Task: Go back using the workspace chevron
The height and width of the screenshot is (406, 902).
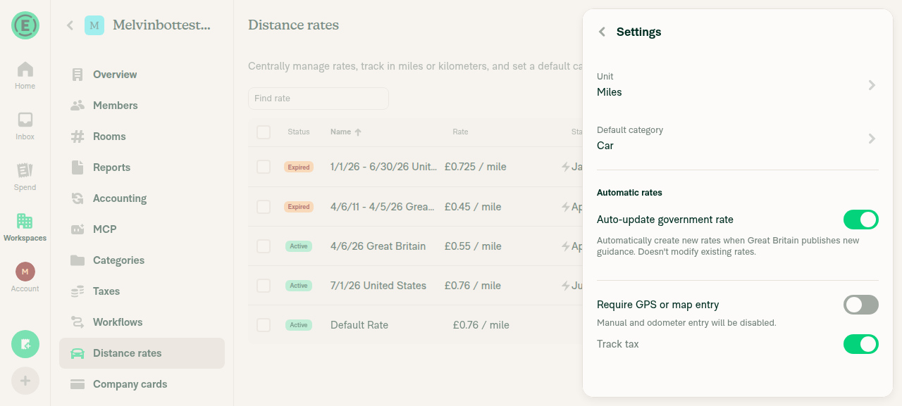Action: [x=70, y=25]
